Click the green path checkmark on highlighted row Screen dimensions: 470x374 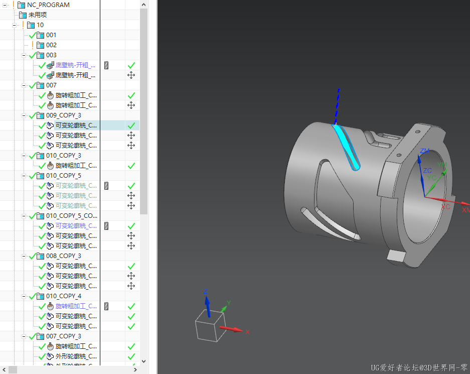[x=131, y=126]
